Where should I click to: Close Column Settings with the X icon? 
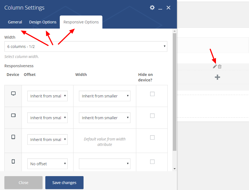point(168,8)
